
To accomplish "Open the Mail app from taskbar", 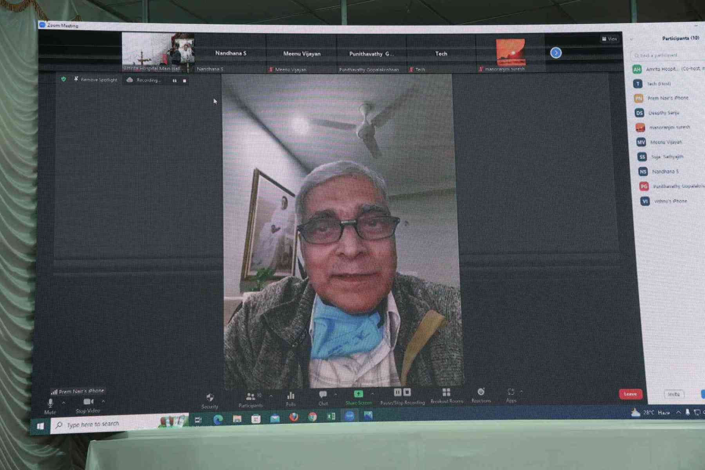I will [275, 418].
